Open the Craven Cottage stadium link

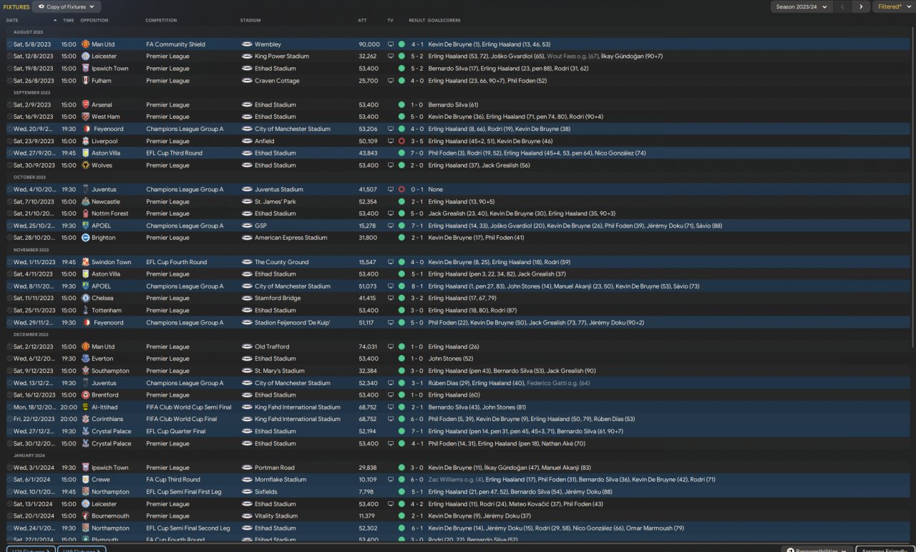coord(277,81)
